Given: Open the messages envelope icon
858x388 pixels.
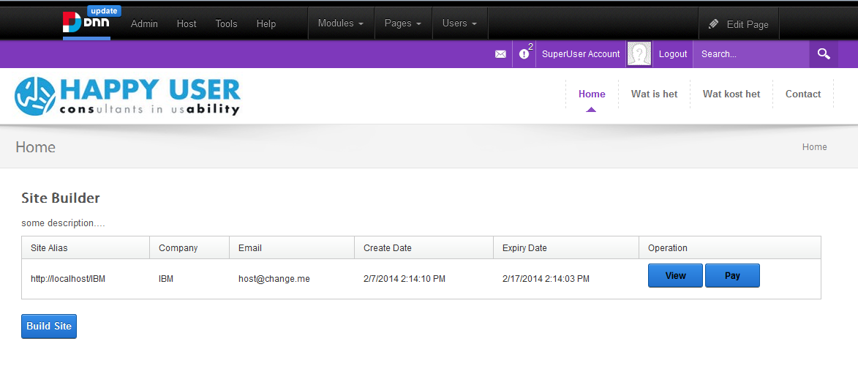Looking at the screenshot, I should 500,54.
